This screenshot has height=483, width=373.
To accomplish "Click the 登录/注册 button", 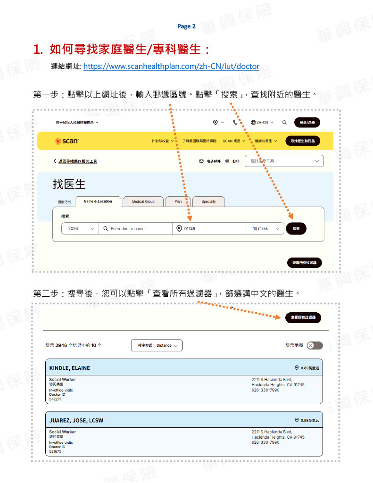I will tap(307, 122).
